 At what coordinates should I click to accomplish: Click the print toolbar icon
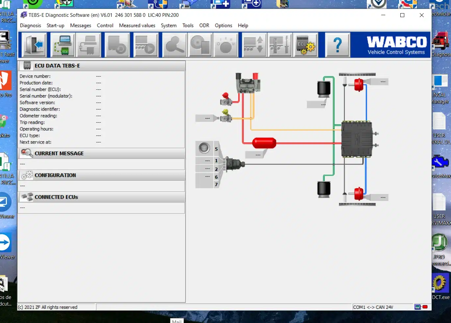click(x=89, y=45)
